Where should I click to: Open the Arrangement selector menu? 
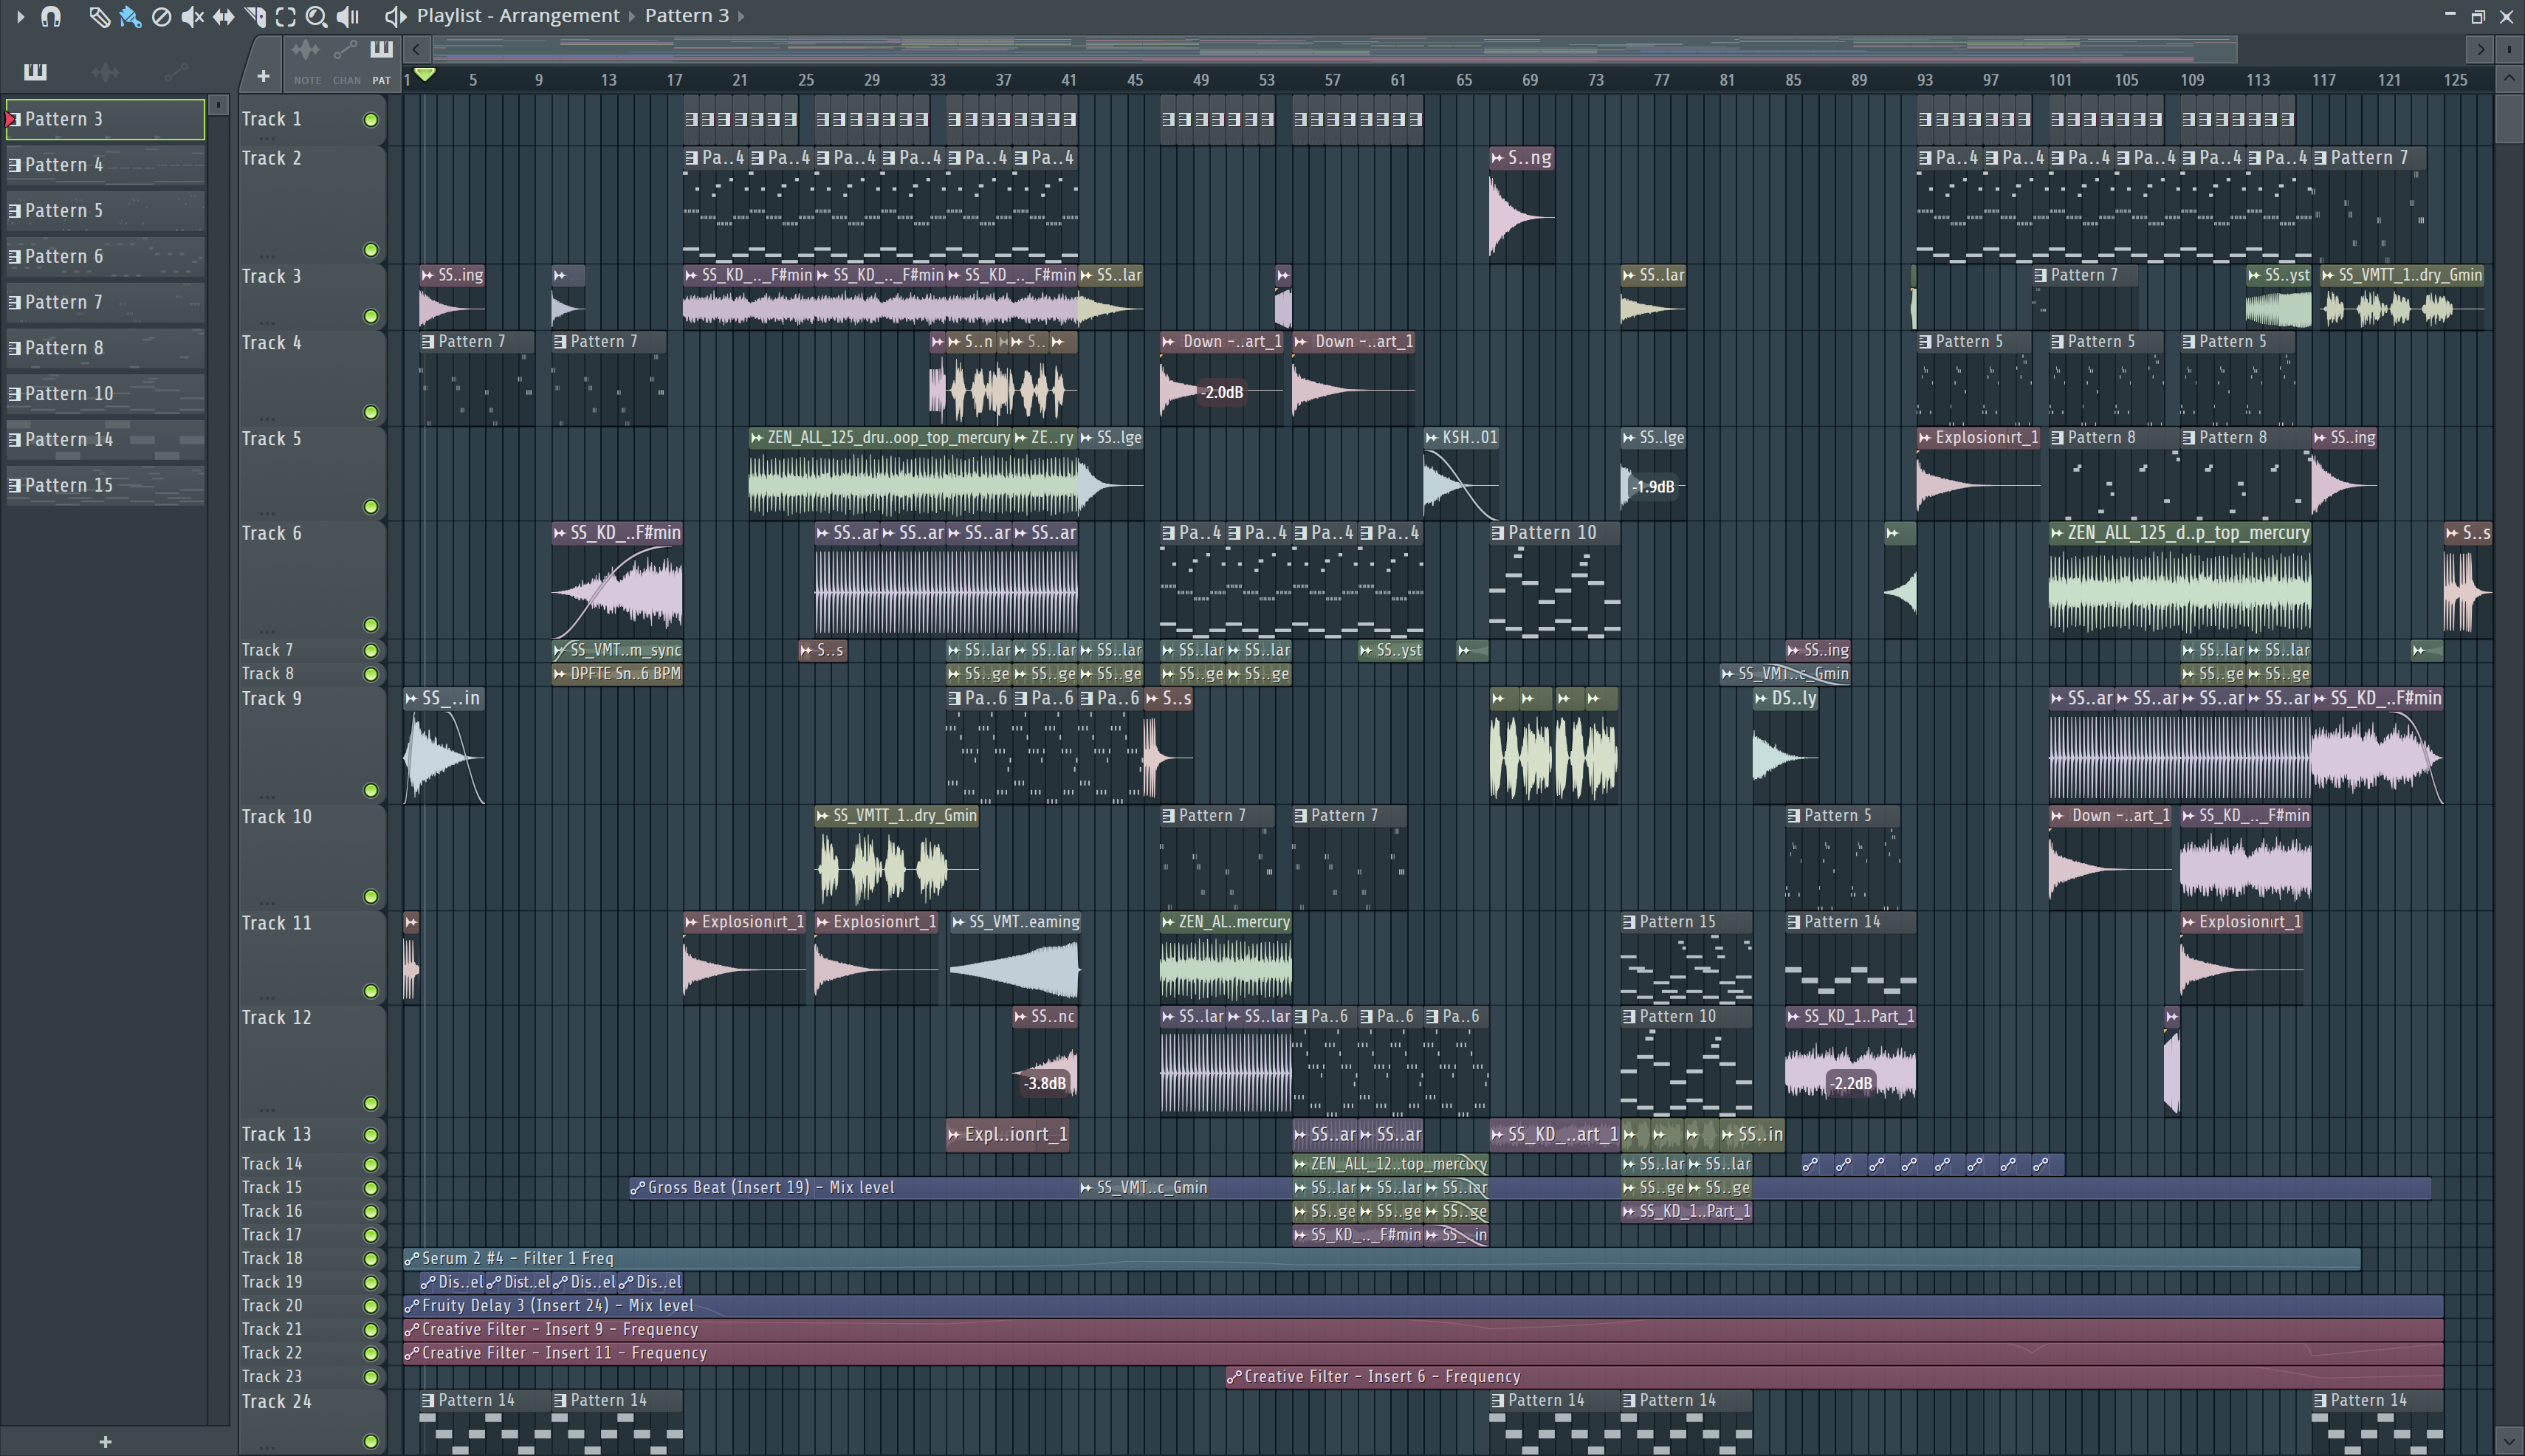(x=560, y=16)
